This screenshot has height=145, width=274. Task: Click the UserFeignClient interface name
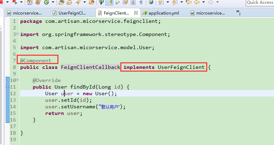181,67
